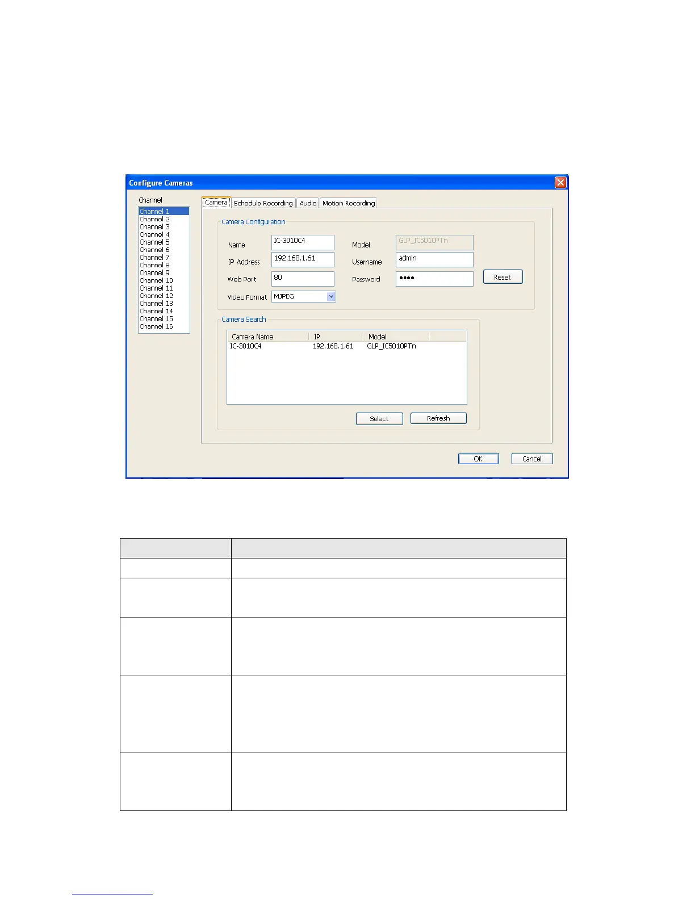Select Channel 10 in the list

coord(164,280)
